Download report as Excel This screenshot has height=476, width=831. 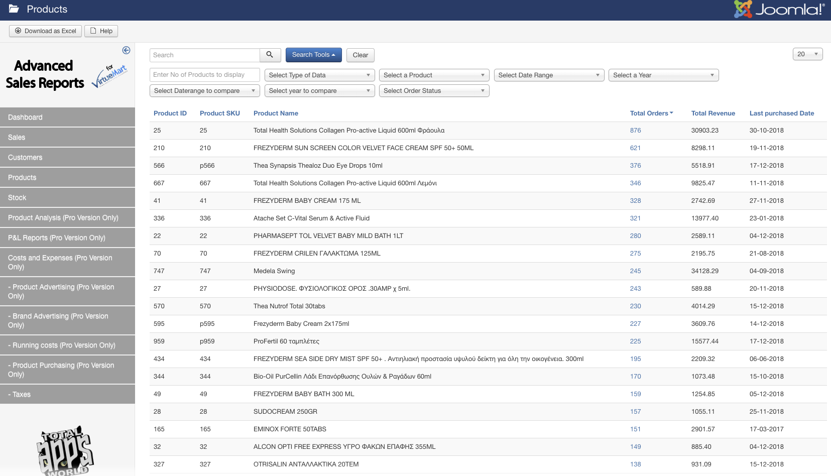[x=45, y=31]
